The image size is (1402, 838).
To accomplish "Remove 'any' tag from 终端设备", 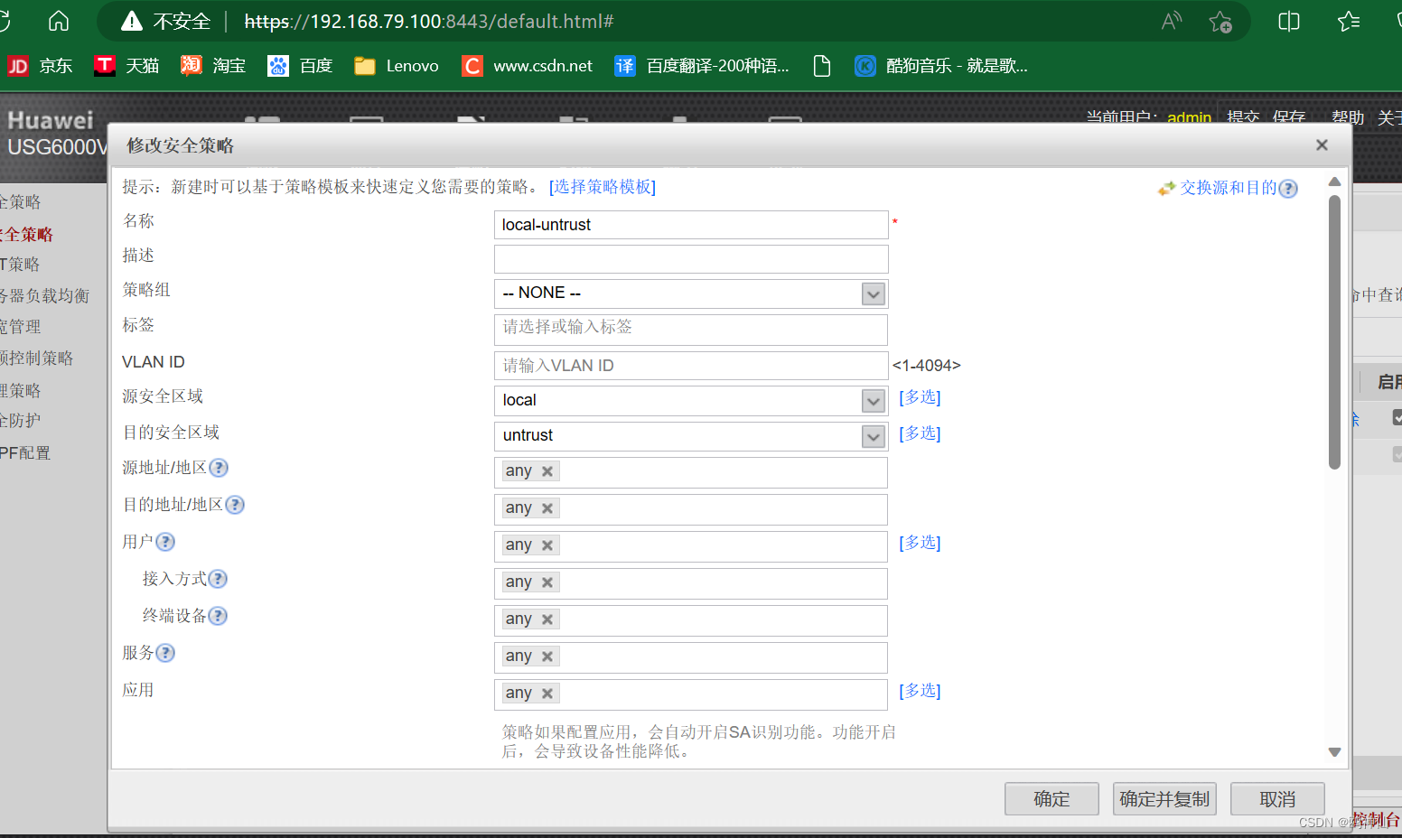I will [547, 619].
